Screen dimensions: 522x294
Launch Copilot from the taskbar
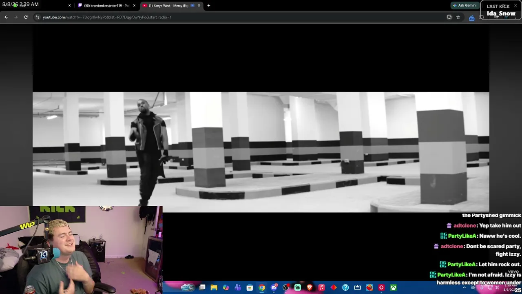pos(226,287)
